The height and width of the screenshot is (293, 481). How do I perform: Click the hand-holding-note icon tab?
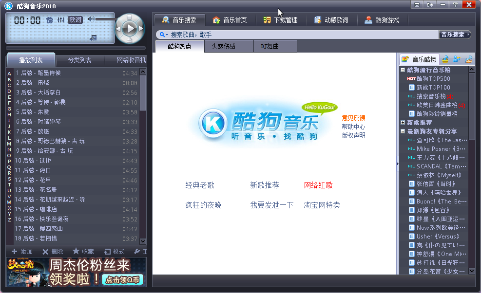pos(469,59)
